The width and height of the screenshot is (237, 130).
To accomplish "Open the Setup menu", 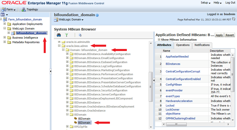I will 205,3.
